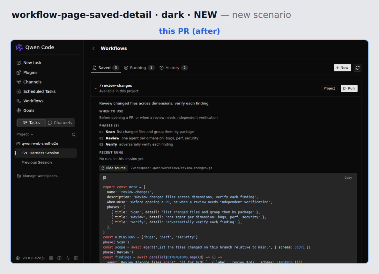The height and width of the screenshot is (274, 379).
Task: Create a new workflow with New button
Action: coord(342,68)
